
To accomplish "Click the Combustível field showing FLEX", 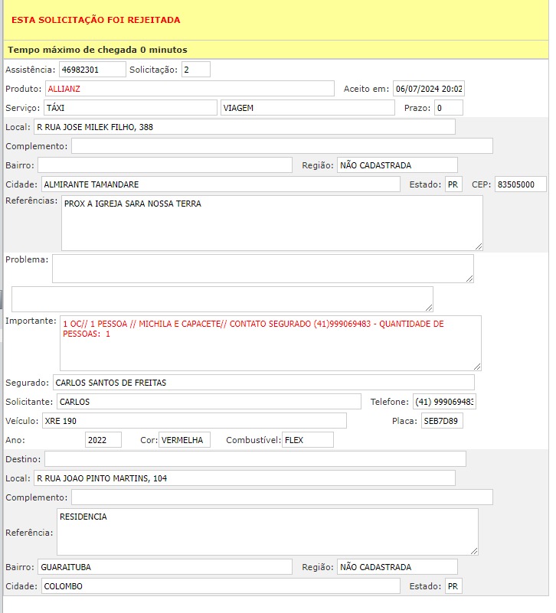I will coord(308,440).
